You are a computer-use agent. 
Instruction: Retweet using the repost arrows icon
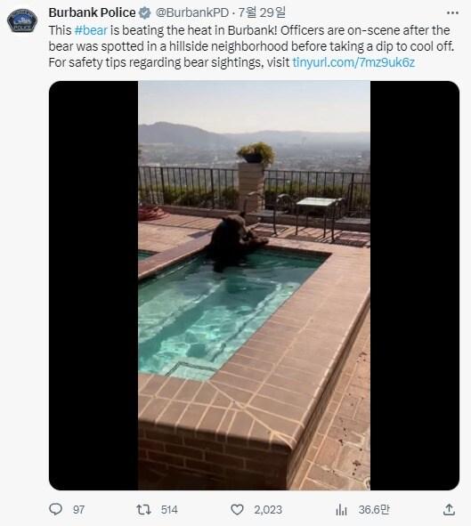(144, 510)
